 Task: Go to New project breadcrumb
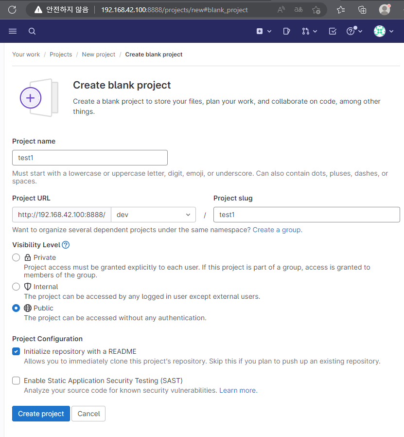(99, 55)
